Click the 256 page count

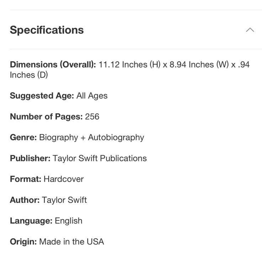92,117
